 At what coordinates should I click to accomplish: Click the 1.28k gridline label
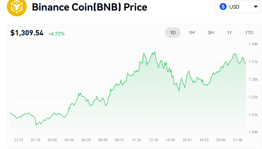[253, 79]
